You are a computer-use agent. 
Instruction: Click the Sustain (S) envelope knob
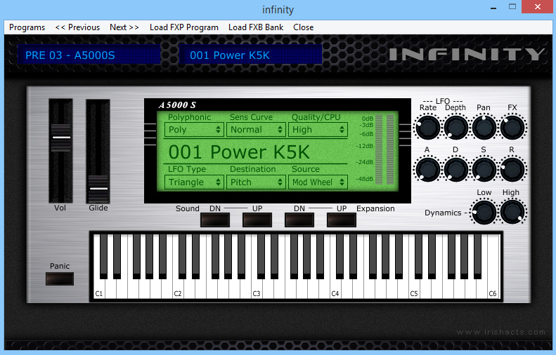click(x=484, y=169)
